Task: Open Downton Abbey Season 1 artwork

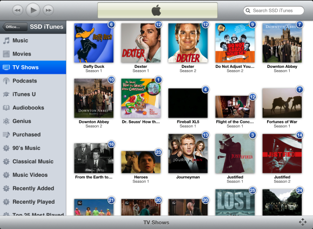Action: [282, 43]
